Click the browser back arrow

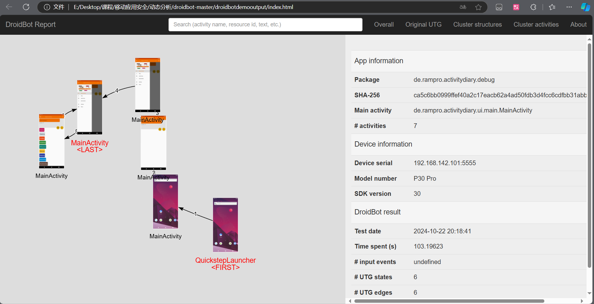tap(9, 7)
